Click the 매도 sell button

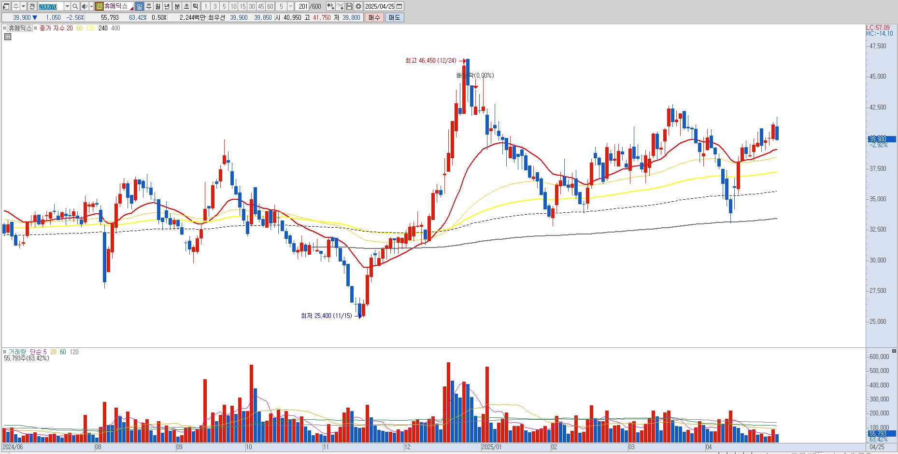[394, 17]
